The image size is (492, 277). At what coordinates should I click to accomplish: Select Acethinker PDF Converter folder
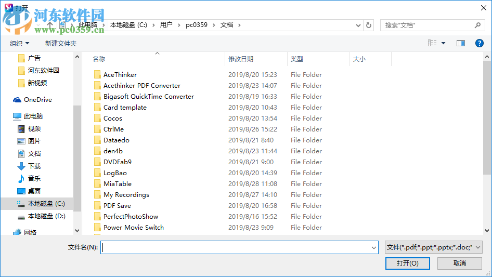tap(142, 86)
